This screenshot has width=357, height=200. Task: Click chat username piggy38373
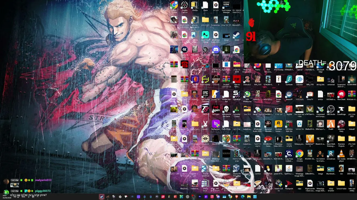click(x=43, y=191)
